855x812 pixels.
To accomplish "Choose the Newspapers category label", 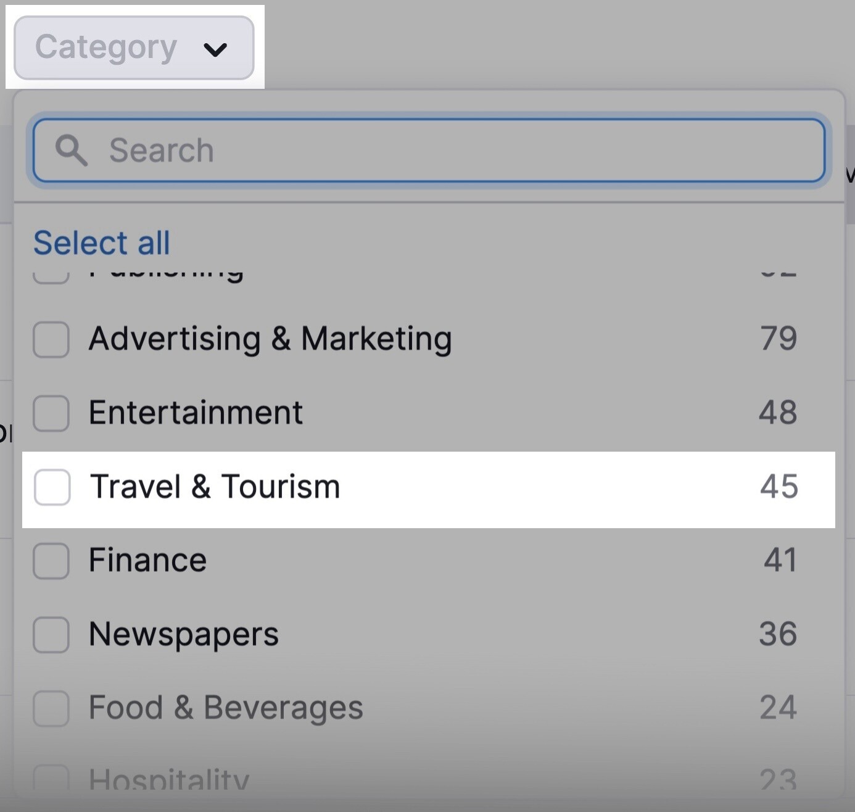I will tap(184, 634).
